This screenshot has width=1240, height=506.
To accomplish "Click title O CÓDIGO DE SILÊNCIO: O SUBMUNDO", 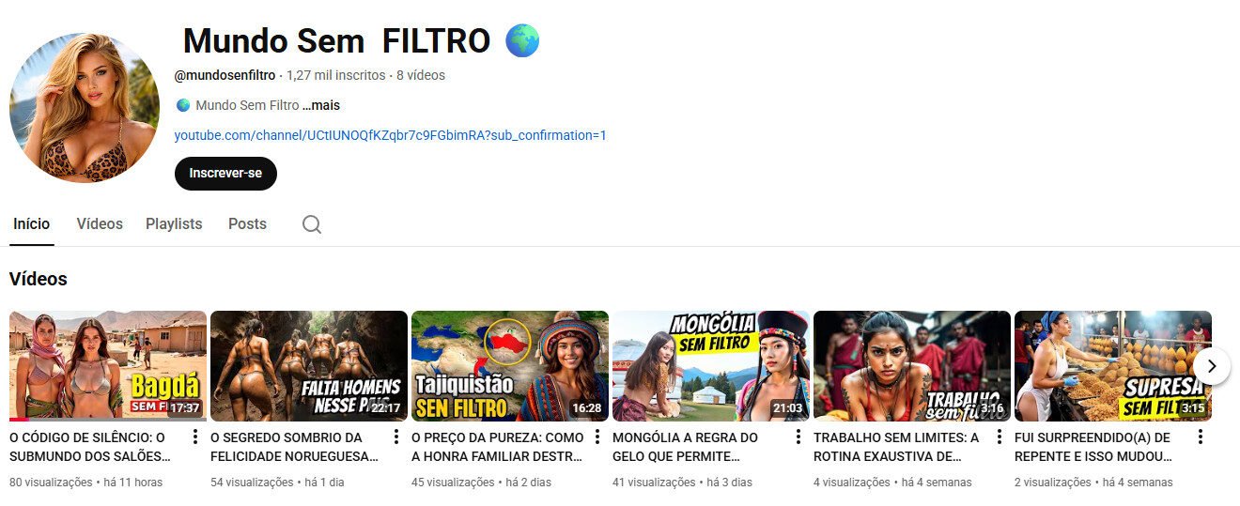I will 90,447.
